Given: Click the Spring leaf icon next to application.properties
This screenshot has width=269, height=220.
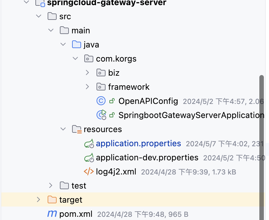Looking at the screenshot, I should tap(89, 143).
